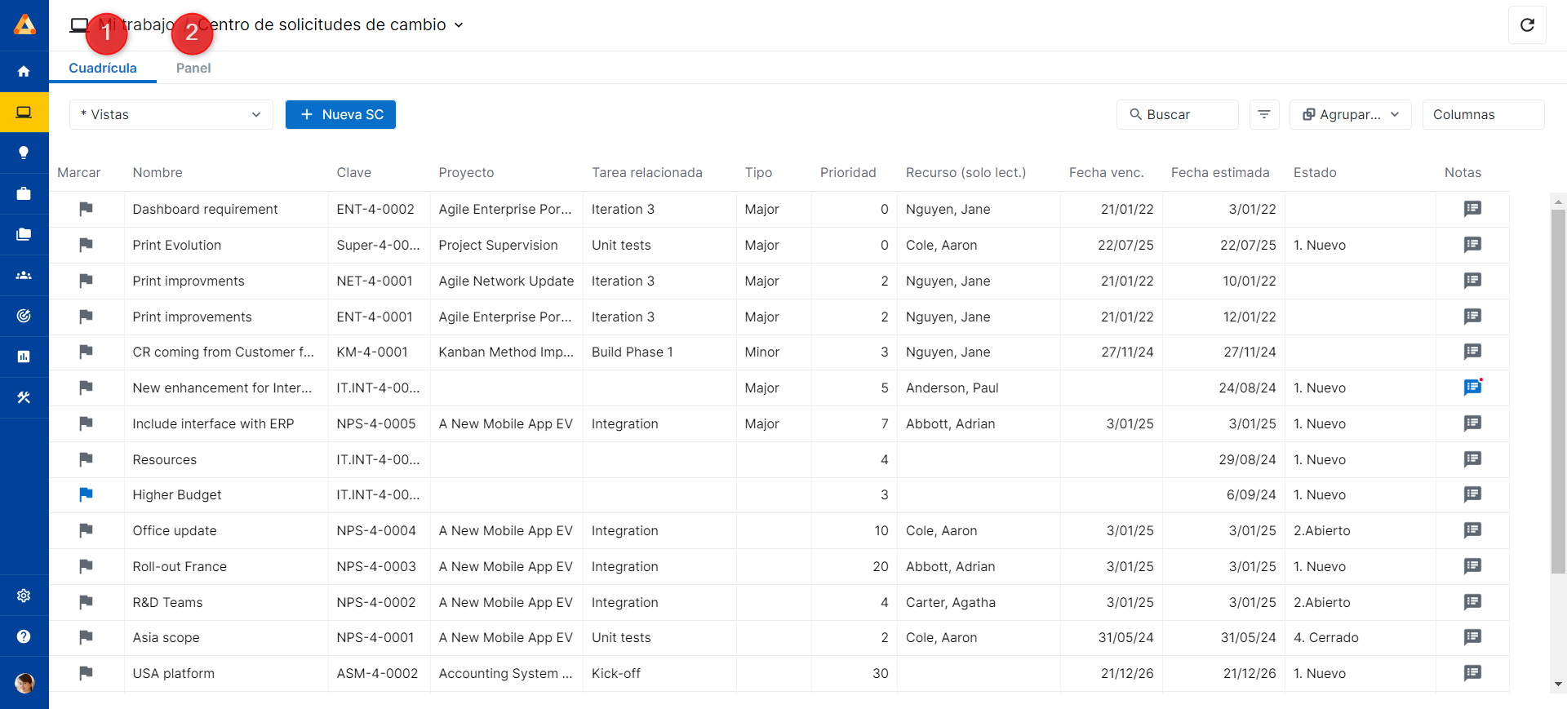Open the Agrupar dropdown

coord(1350,115)
